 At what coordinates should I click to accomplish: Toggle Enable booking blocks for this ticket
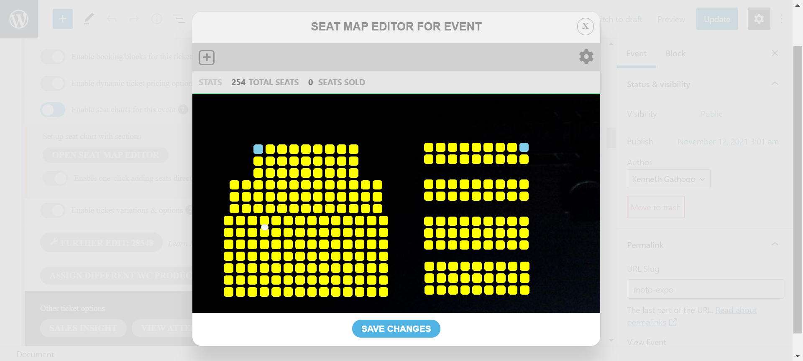click(x=53, y=57)
